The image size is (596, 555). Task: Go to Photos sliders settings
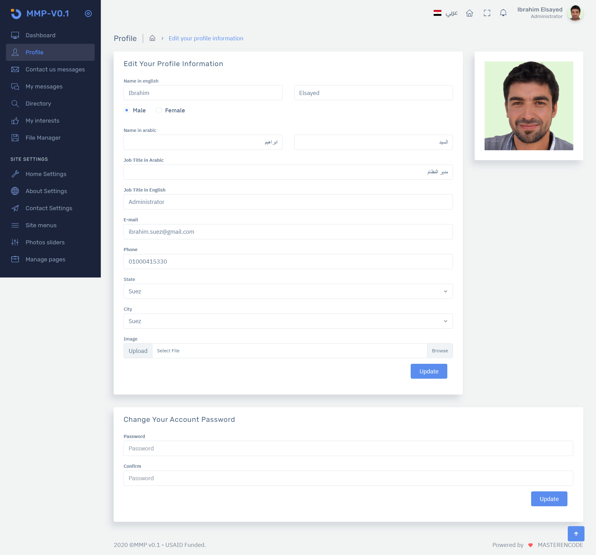tap(45, 242)
